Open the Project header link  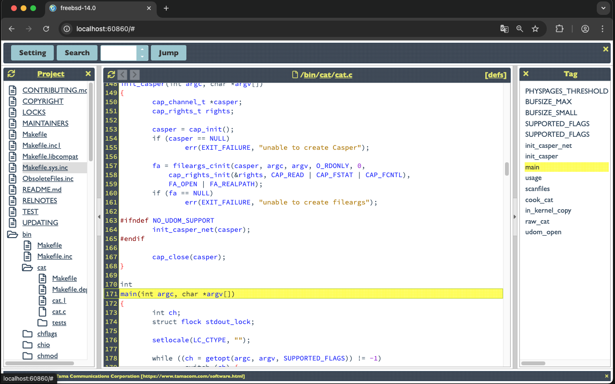(51, 74)
